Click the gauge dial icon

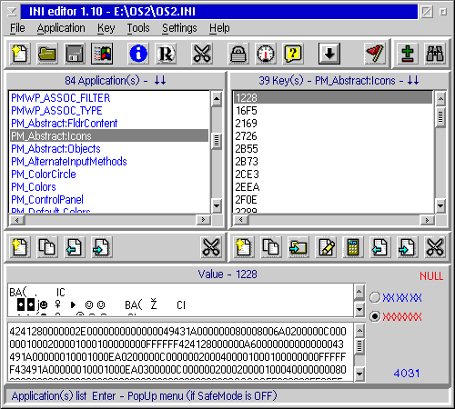(x=266, y=54)
